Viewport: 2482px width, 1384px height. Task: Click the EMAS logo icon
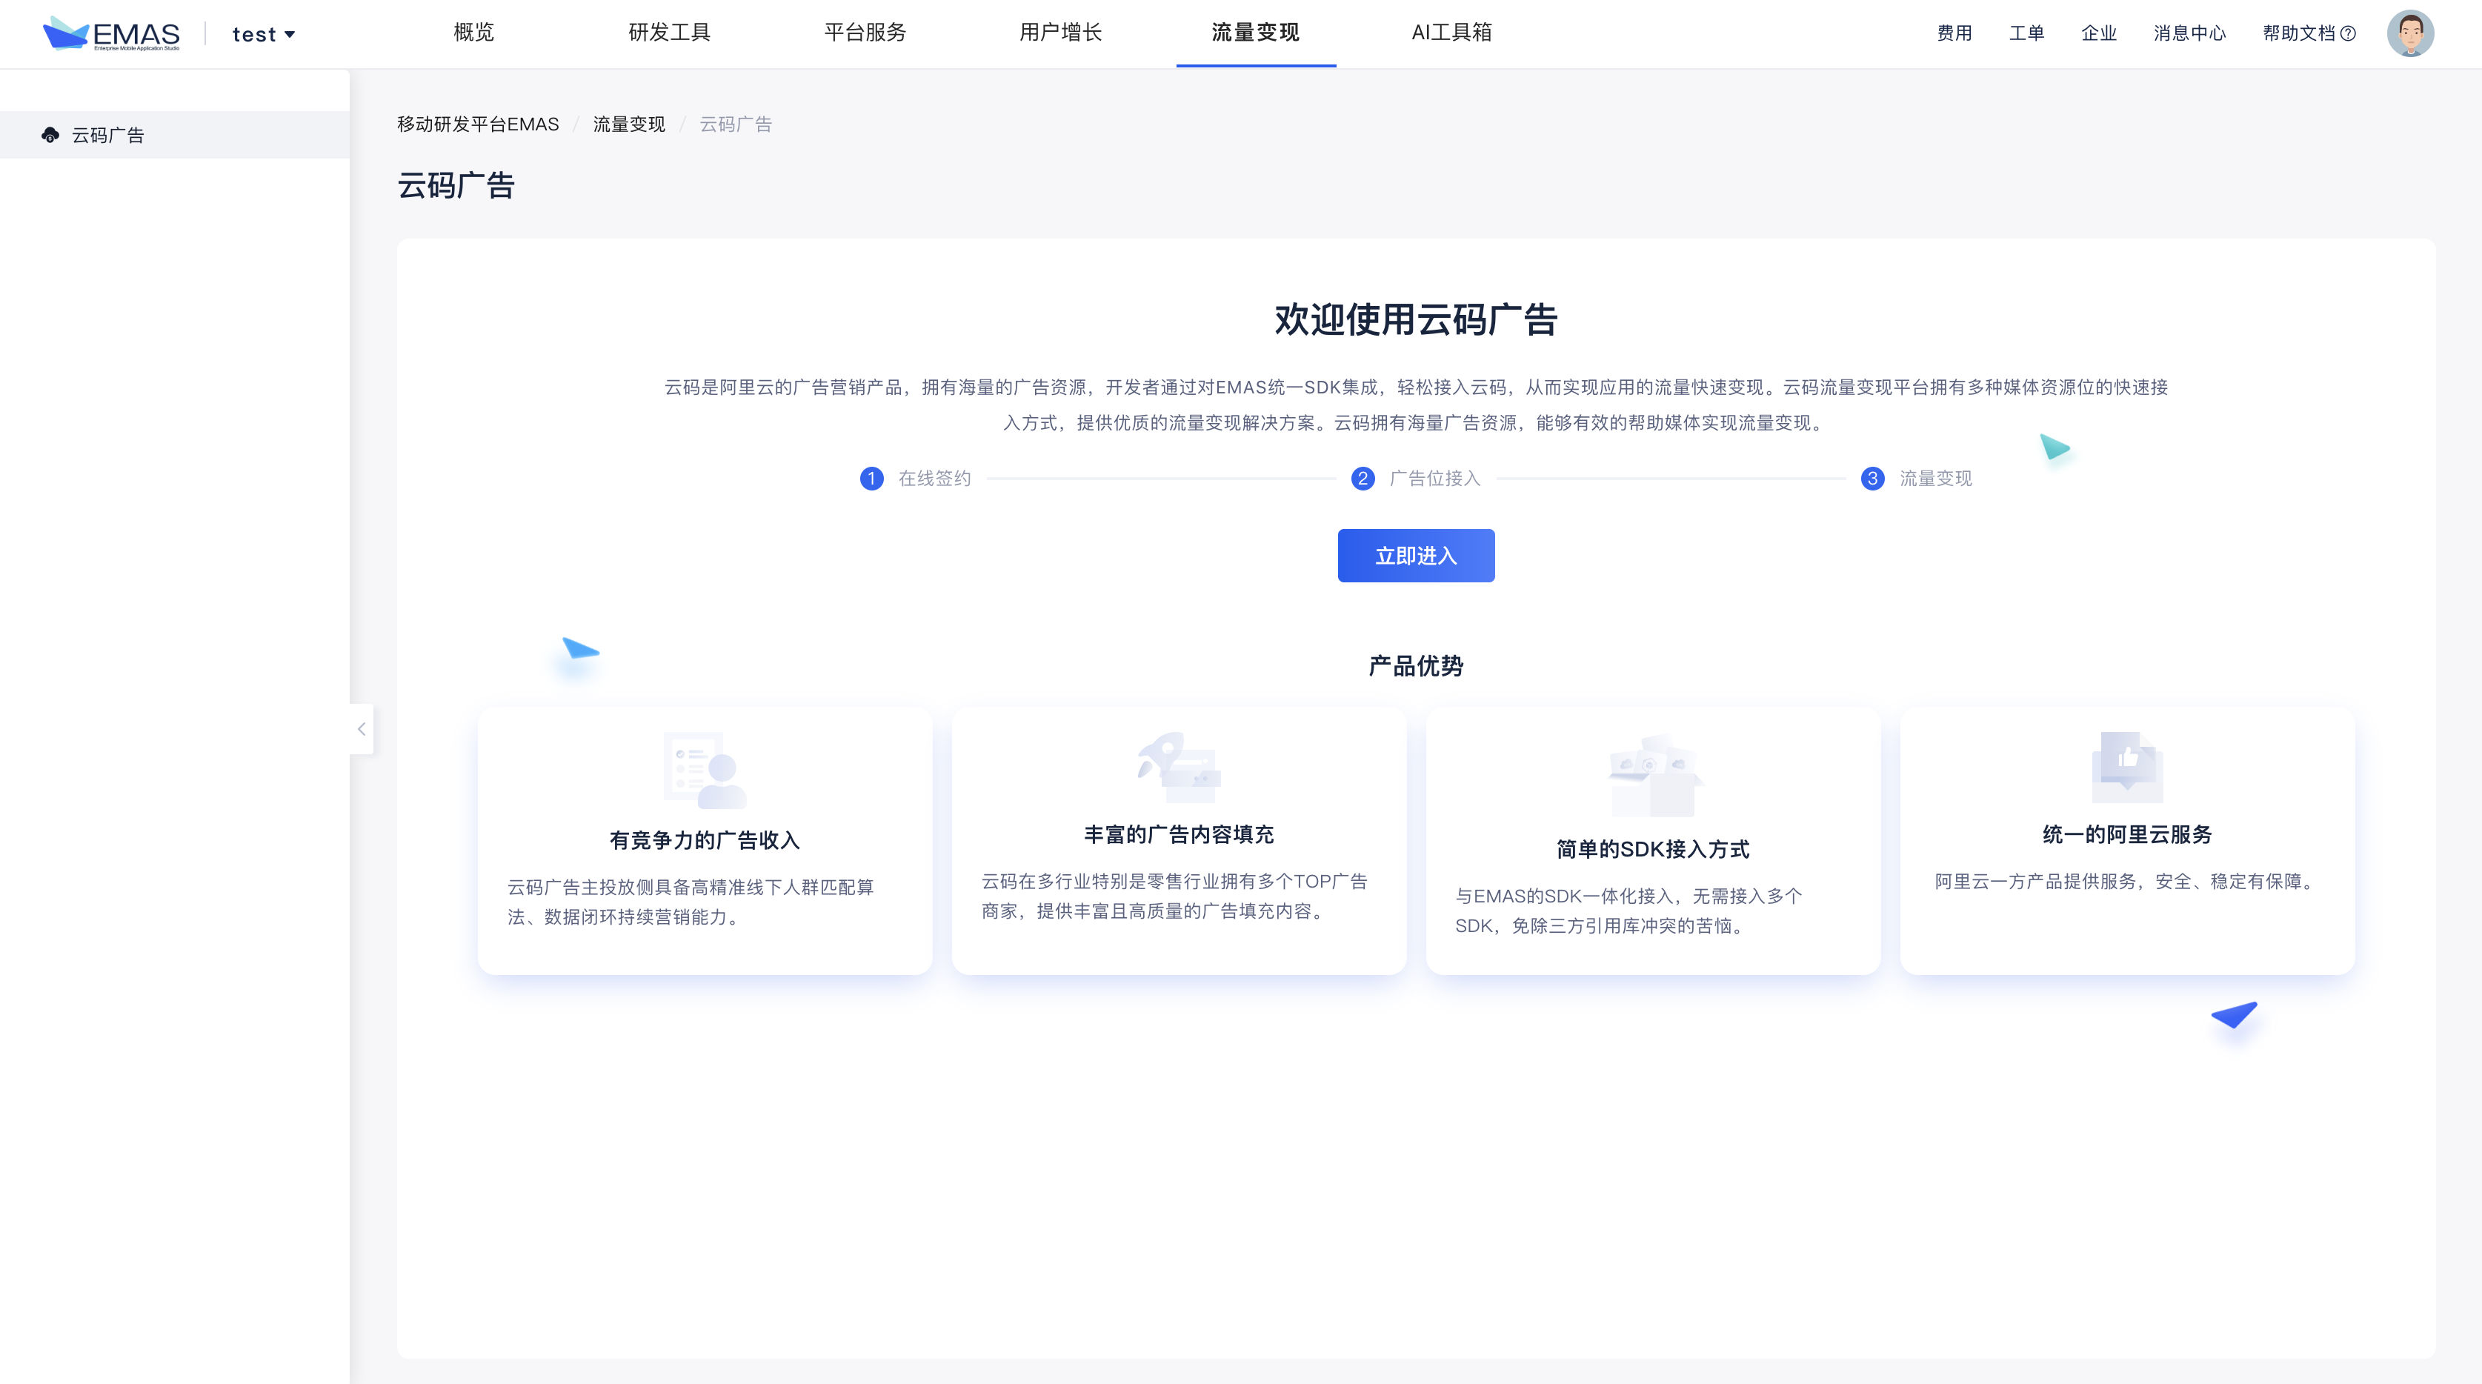(x=65, y=34)
